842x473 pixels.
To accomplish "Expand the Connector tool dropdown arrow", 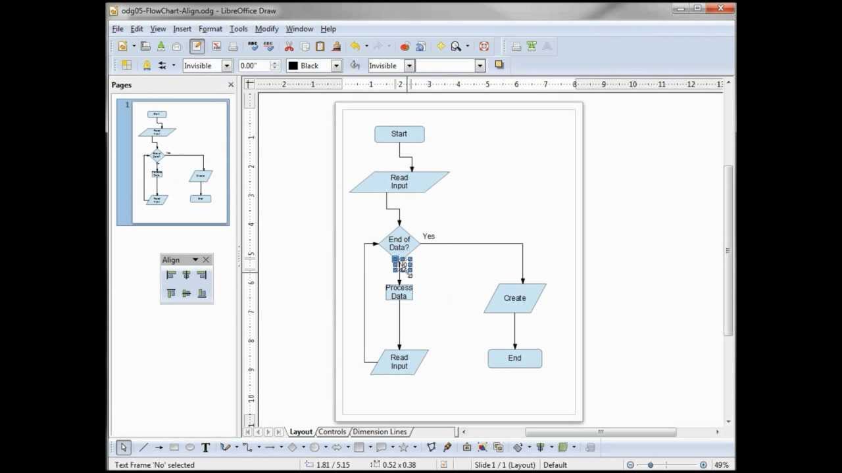I will pos(259,447).
